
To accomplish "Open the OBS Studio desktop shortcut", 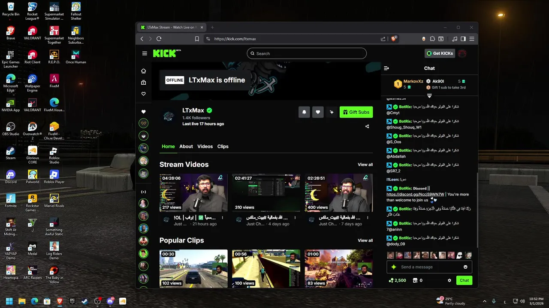I will [x=11, y=128].
